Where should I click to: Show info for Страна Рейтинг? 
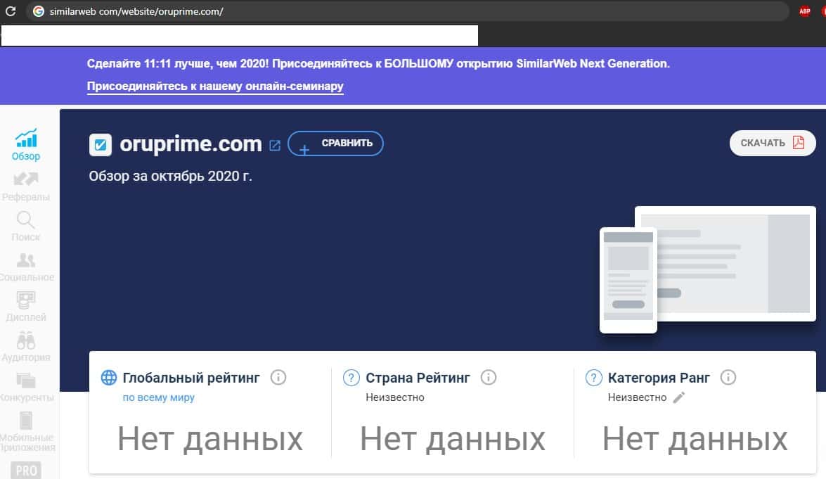(x=489, y=377)
